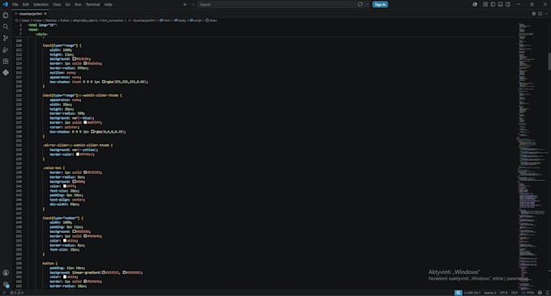Open Run and Debug view
This screenshot has height=296, width=551.
tap(6, 50)
